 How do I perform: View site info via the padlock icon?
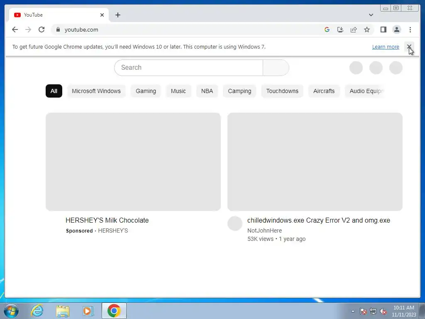58,29
